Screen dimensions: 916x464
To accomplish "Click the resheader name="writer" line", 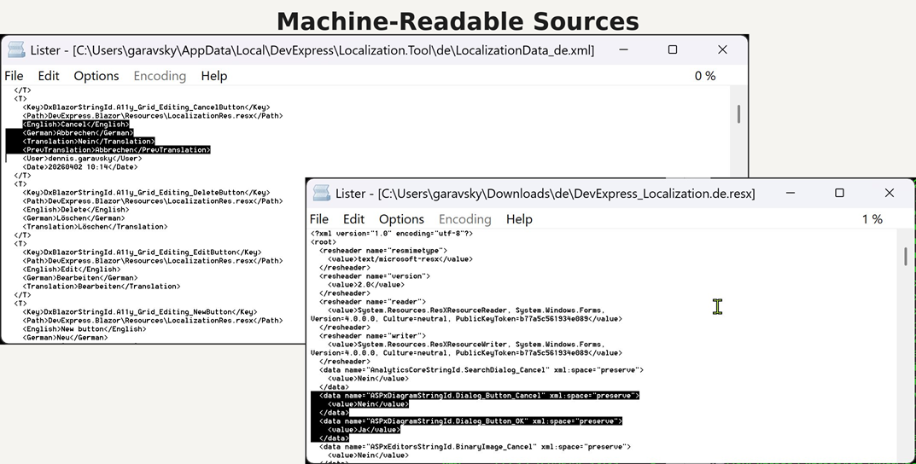I will 373,336.
